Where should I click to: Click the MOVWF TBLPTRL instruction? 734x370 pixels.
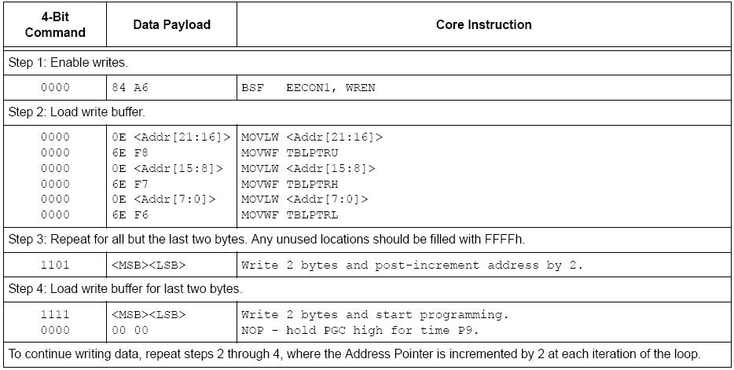click(x=290, y=214)
